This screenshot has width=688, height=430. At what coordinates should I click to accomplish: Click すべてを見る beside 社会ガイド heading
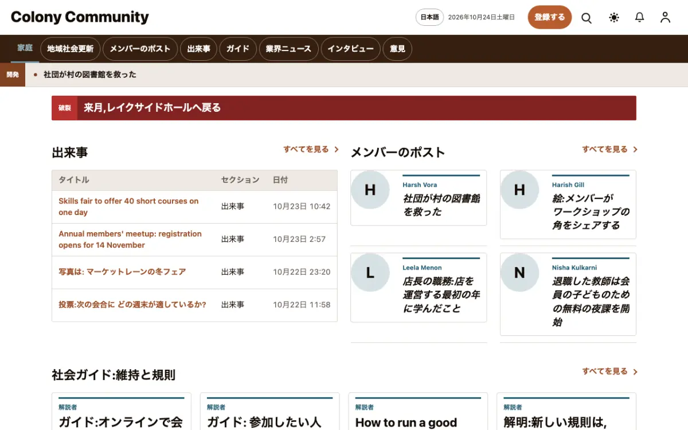coord(605,371)
